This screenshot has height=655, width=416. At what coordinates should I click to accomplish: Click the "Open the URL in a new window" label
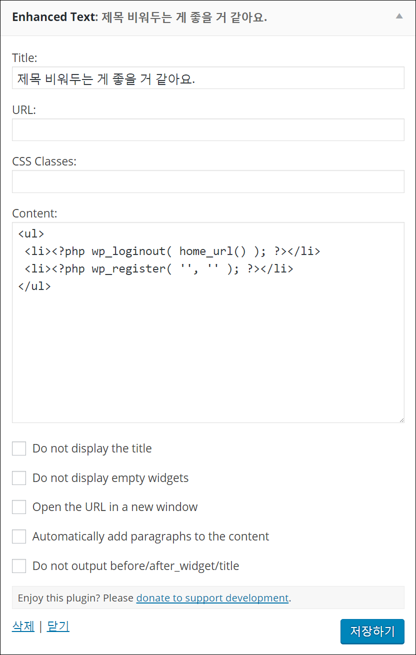(x=115, y=507)
